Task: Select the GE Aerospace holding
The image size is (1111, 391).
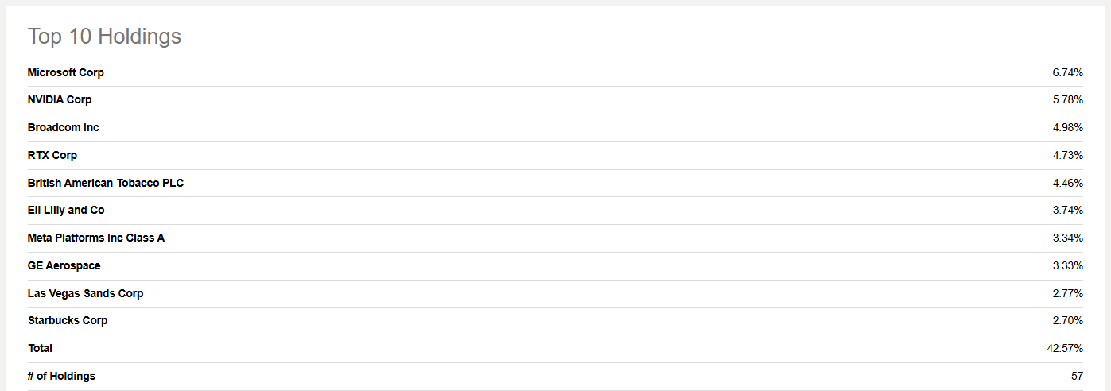Action: pos(64,265)
